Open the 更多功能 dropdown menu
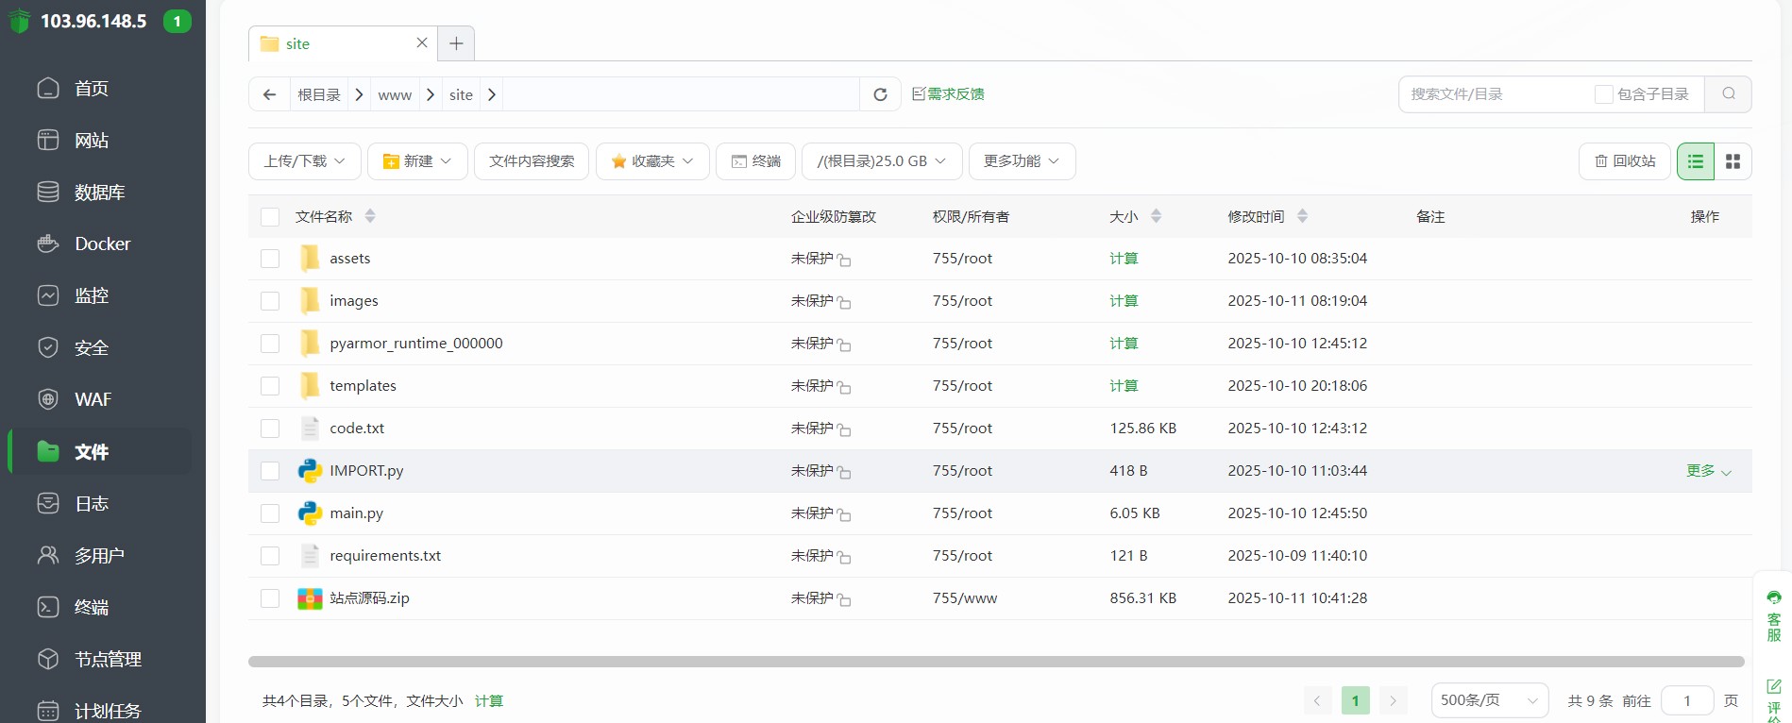 (1021, 161)
